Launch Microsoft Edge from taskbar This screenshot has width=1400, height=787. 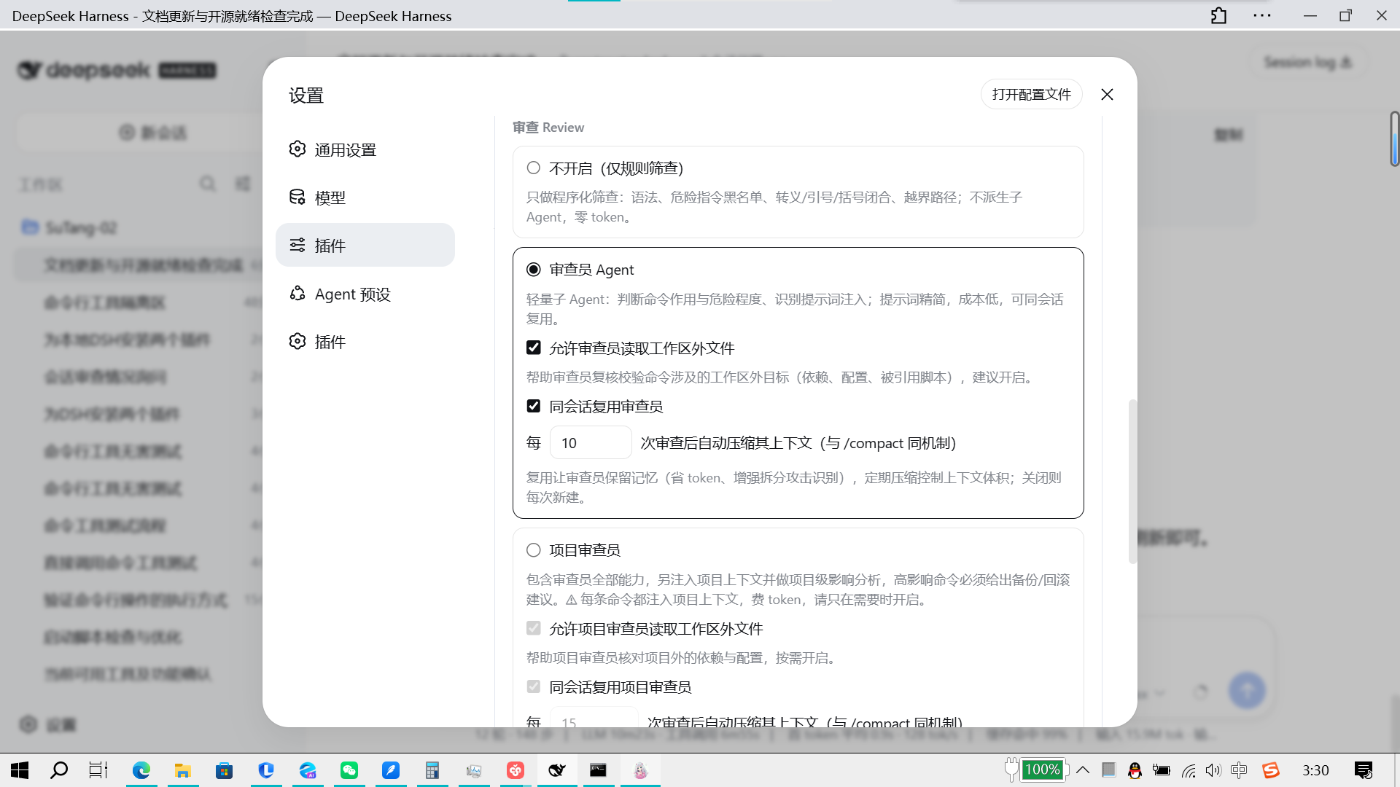pos(141,770)
